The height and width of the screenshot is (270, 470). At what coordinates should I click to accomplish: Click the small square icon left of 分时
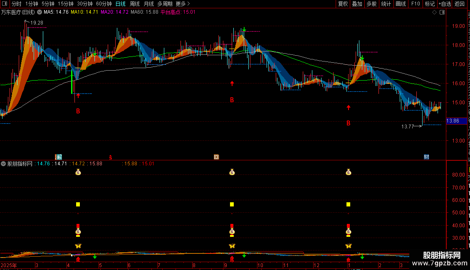[x=5, y=4]
